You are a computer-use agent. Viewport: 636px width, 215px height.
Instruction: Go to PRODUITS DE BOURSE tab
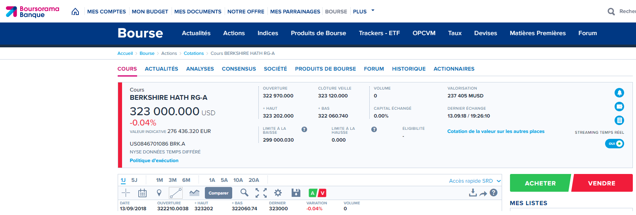(x=325, y=69)
